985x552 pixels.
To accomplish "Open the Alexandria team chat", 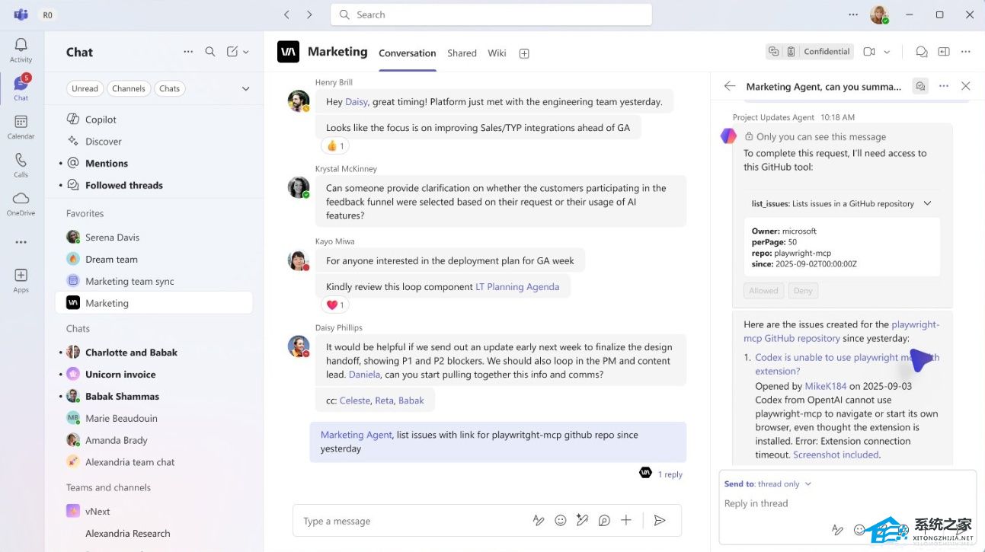I will coord(154,462).
